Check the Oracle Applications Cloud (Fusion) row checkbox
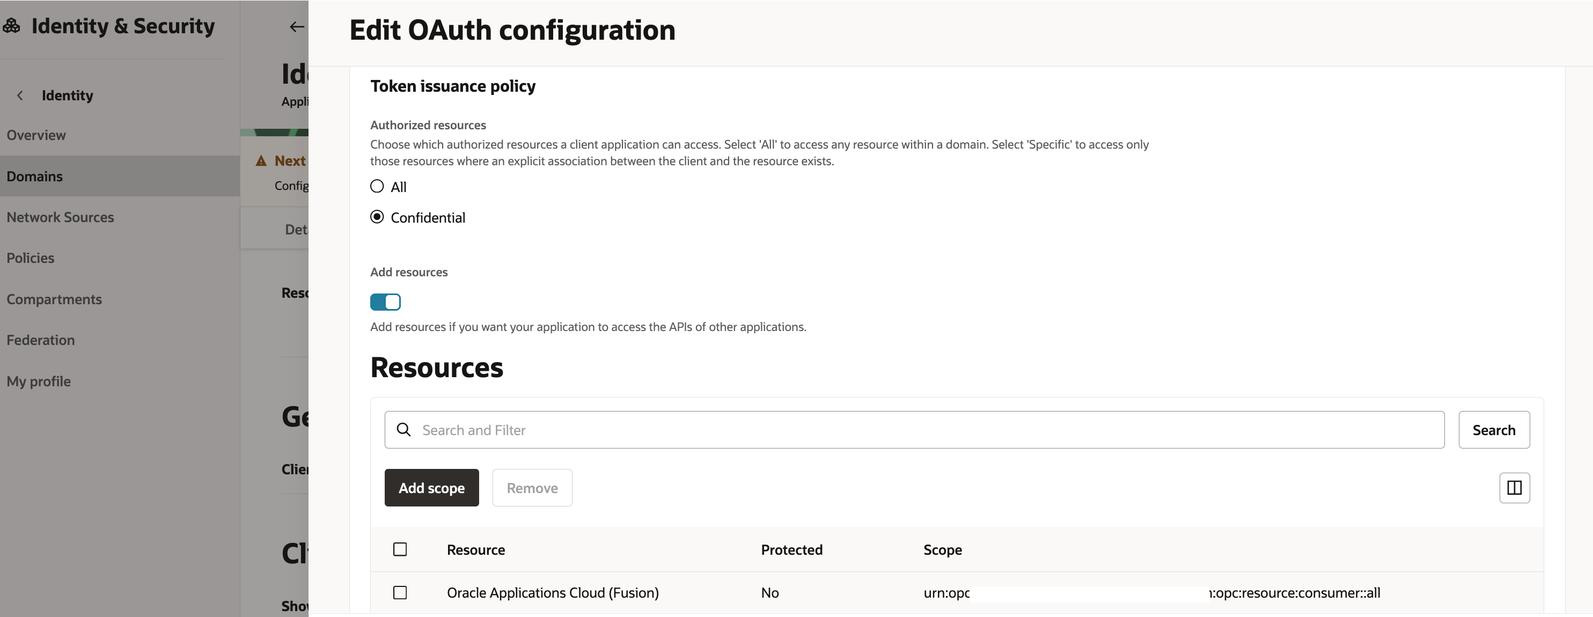 pos(400,592)
